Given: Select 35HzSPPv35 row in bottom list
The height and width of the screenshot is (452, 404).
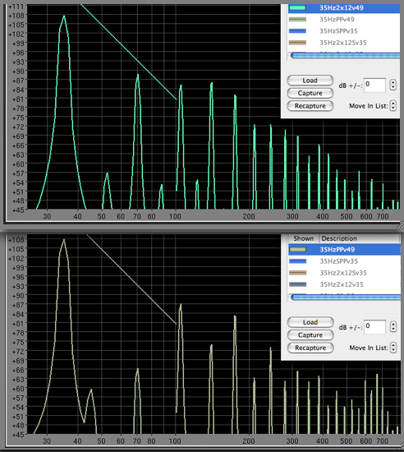Looking at the screenshot, I should 344,261.
